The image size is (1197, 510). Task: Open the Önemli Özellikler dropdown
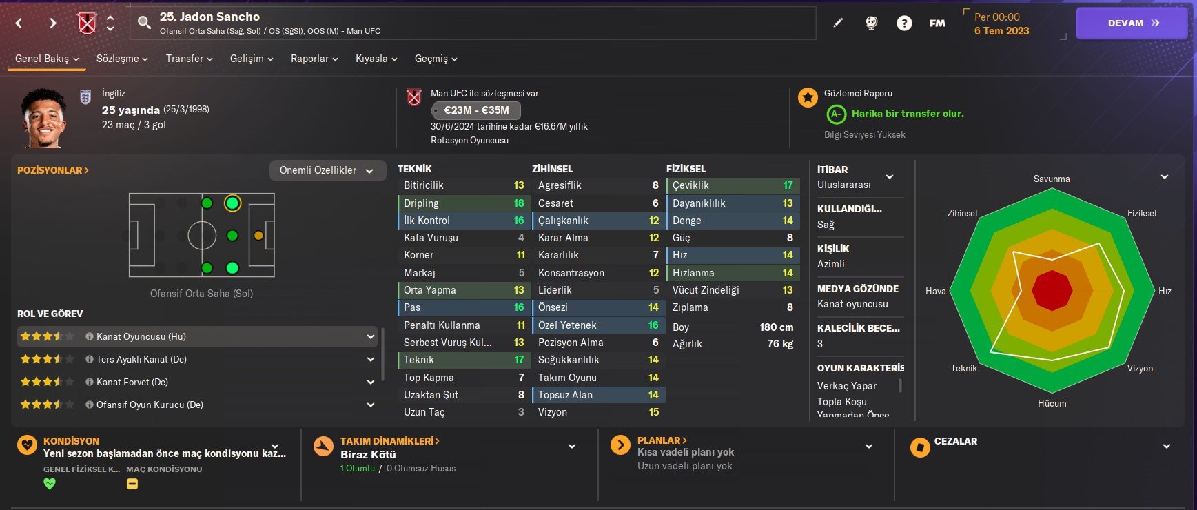coord(326,170)
